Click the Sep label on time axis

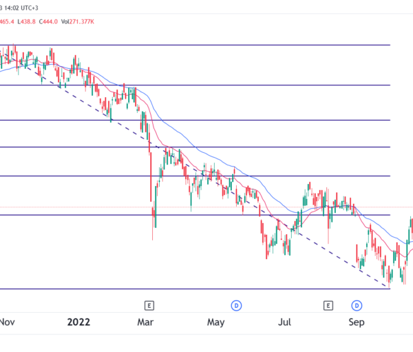click(x=356, y=322)
